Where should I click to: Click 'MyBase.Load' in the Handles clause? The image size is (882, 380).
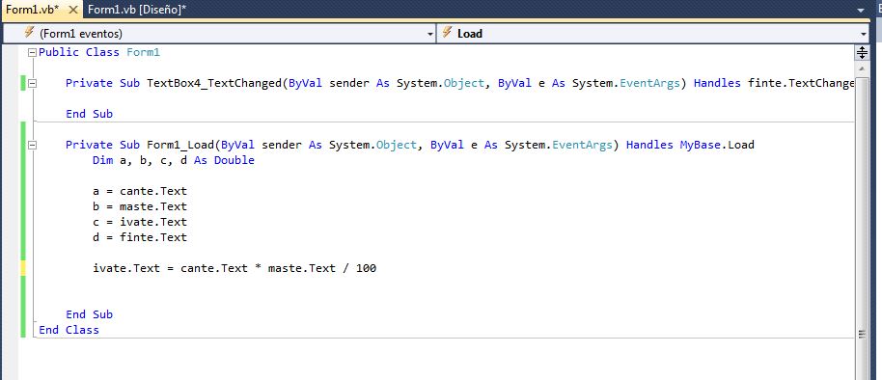click(x=717, y=145)
